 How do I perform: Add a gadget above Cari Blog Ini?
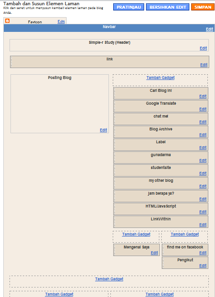coord(160,78)
